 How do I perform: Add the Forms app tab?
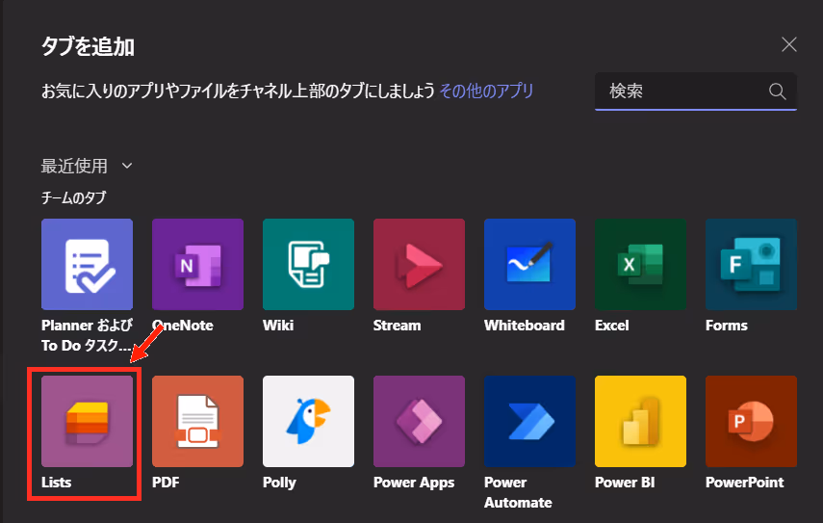point(751,264)
